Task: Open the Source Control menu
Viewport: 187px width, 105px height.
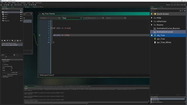Action: (x=39, y=3)
